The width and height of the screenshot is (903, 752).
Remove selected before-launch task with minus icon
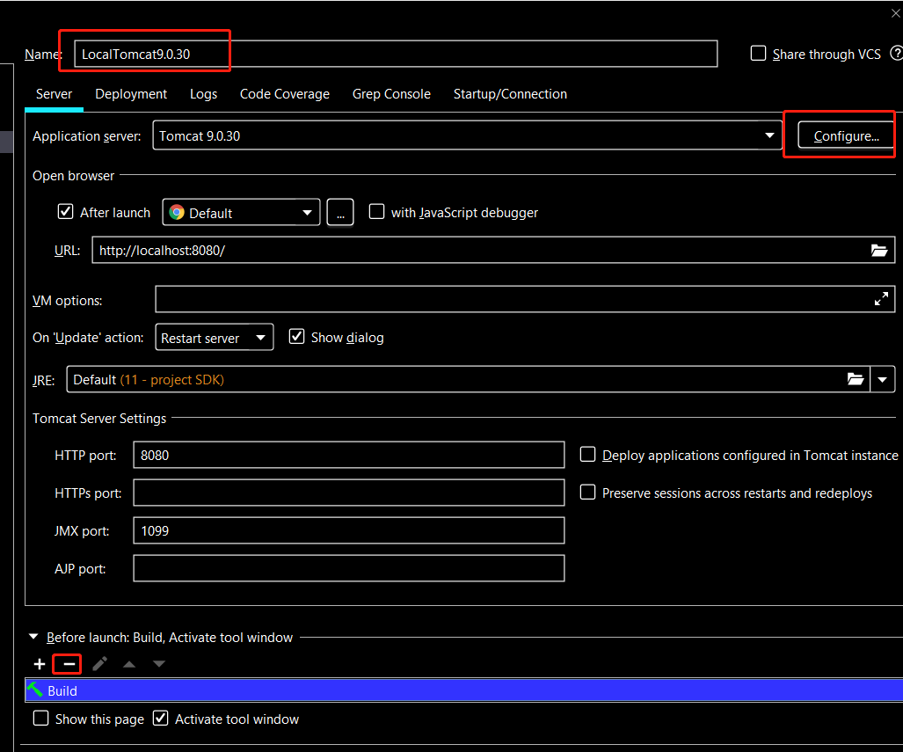click(69, 664)
